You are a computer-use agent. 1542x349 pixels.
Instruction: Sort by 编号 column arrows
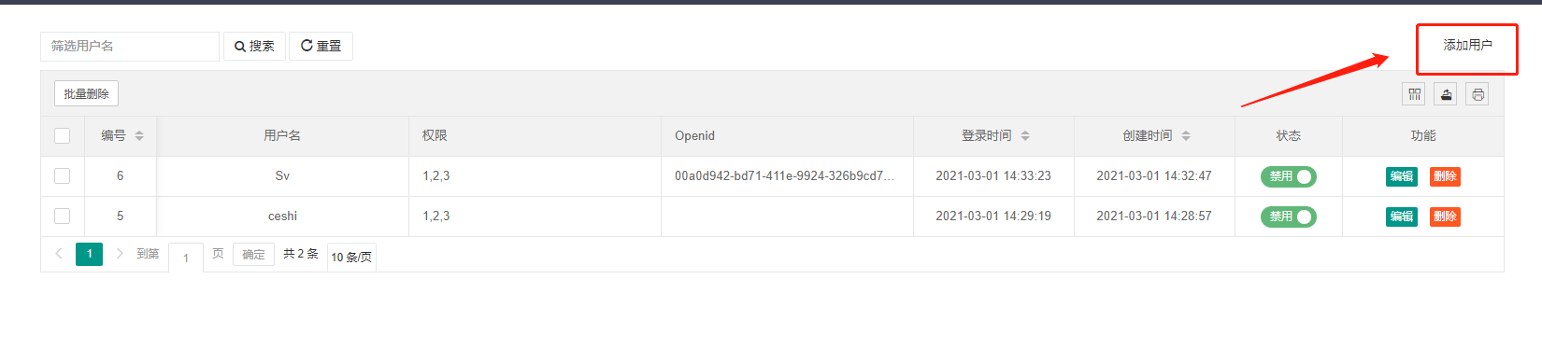click(139, 136)
